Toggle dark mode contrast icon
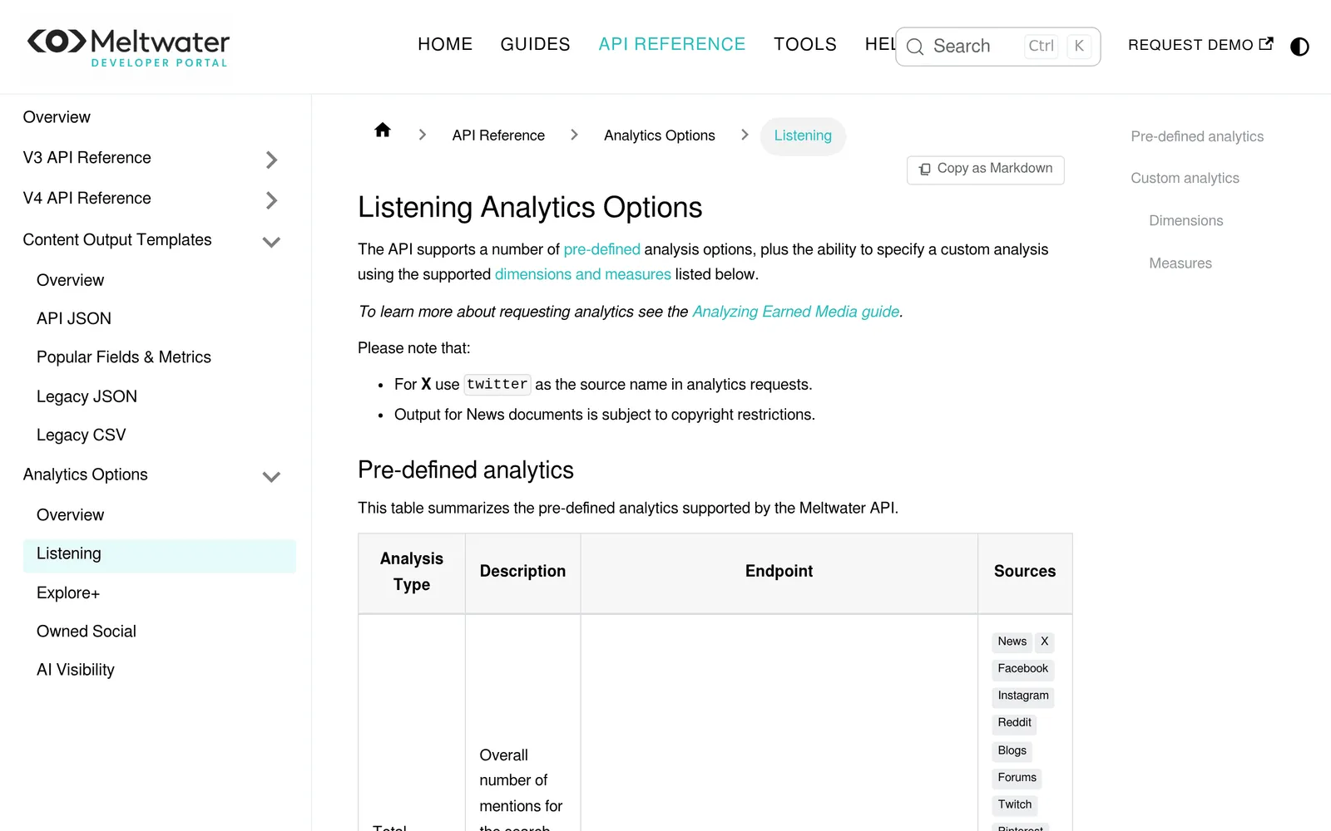Screen dimensions: 1331x831 1299,47
